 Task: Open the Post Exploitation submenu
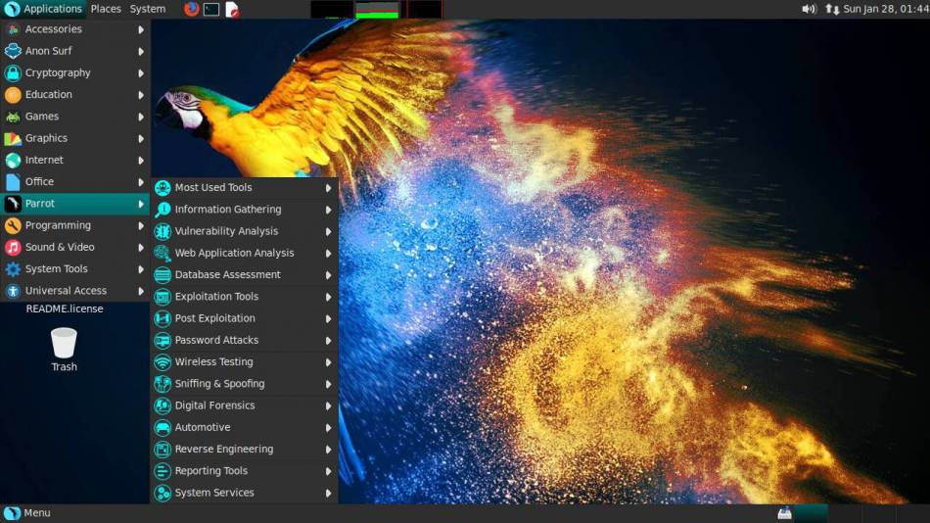pos(245,318)
